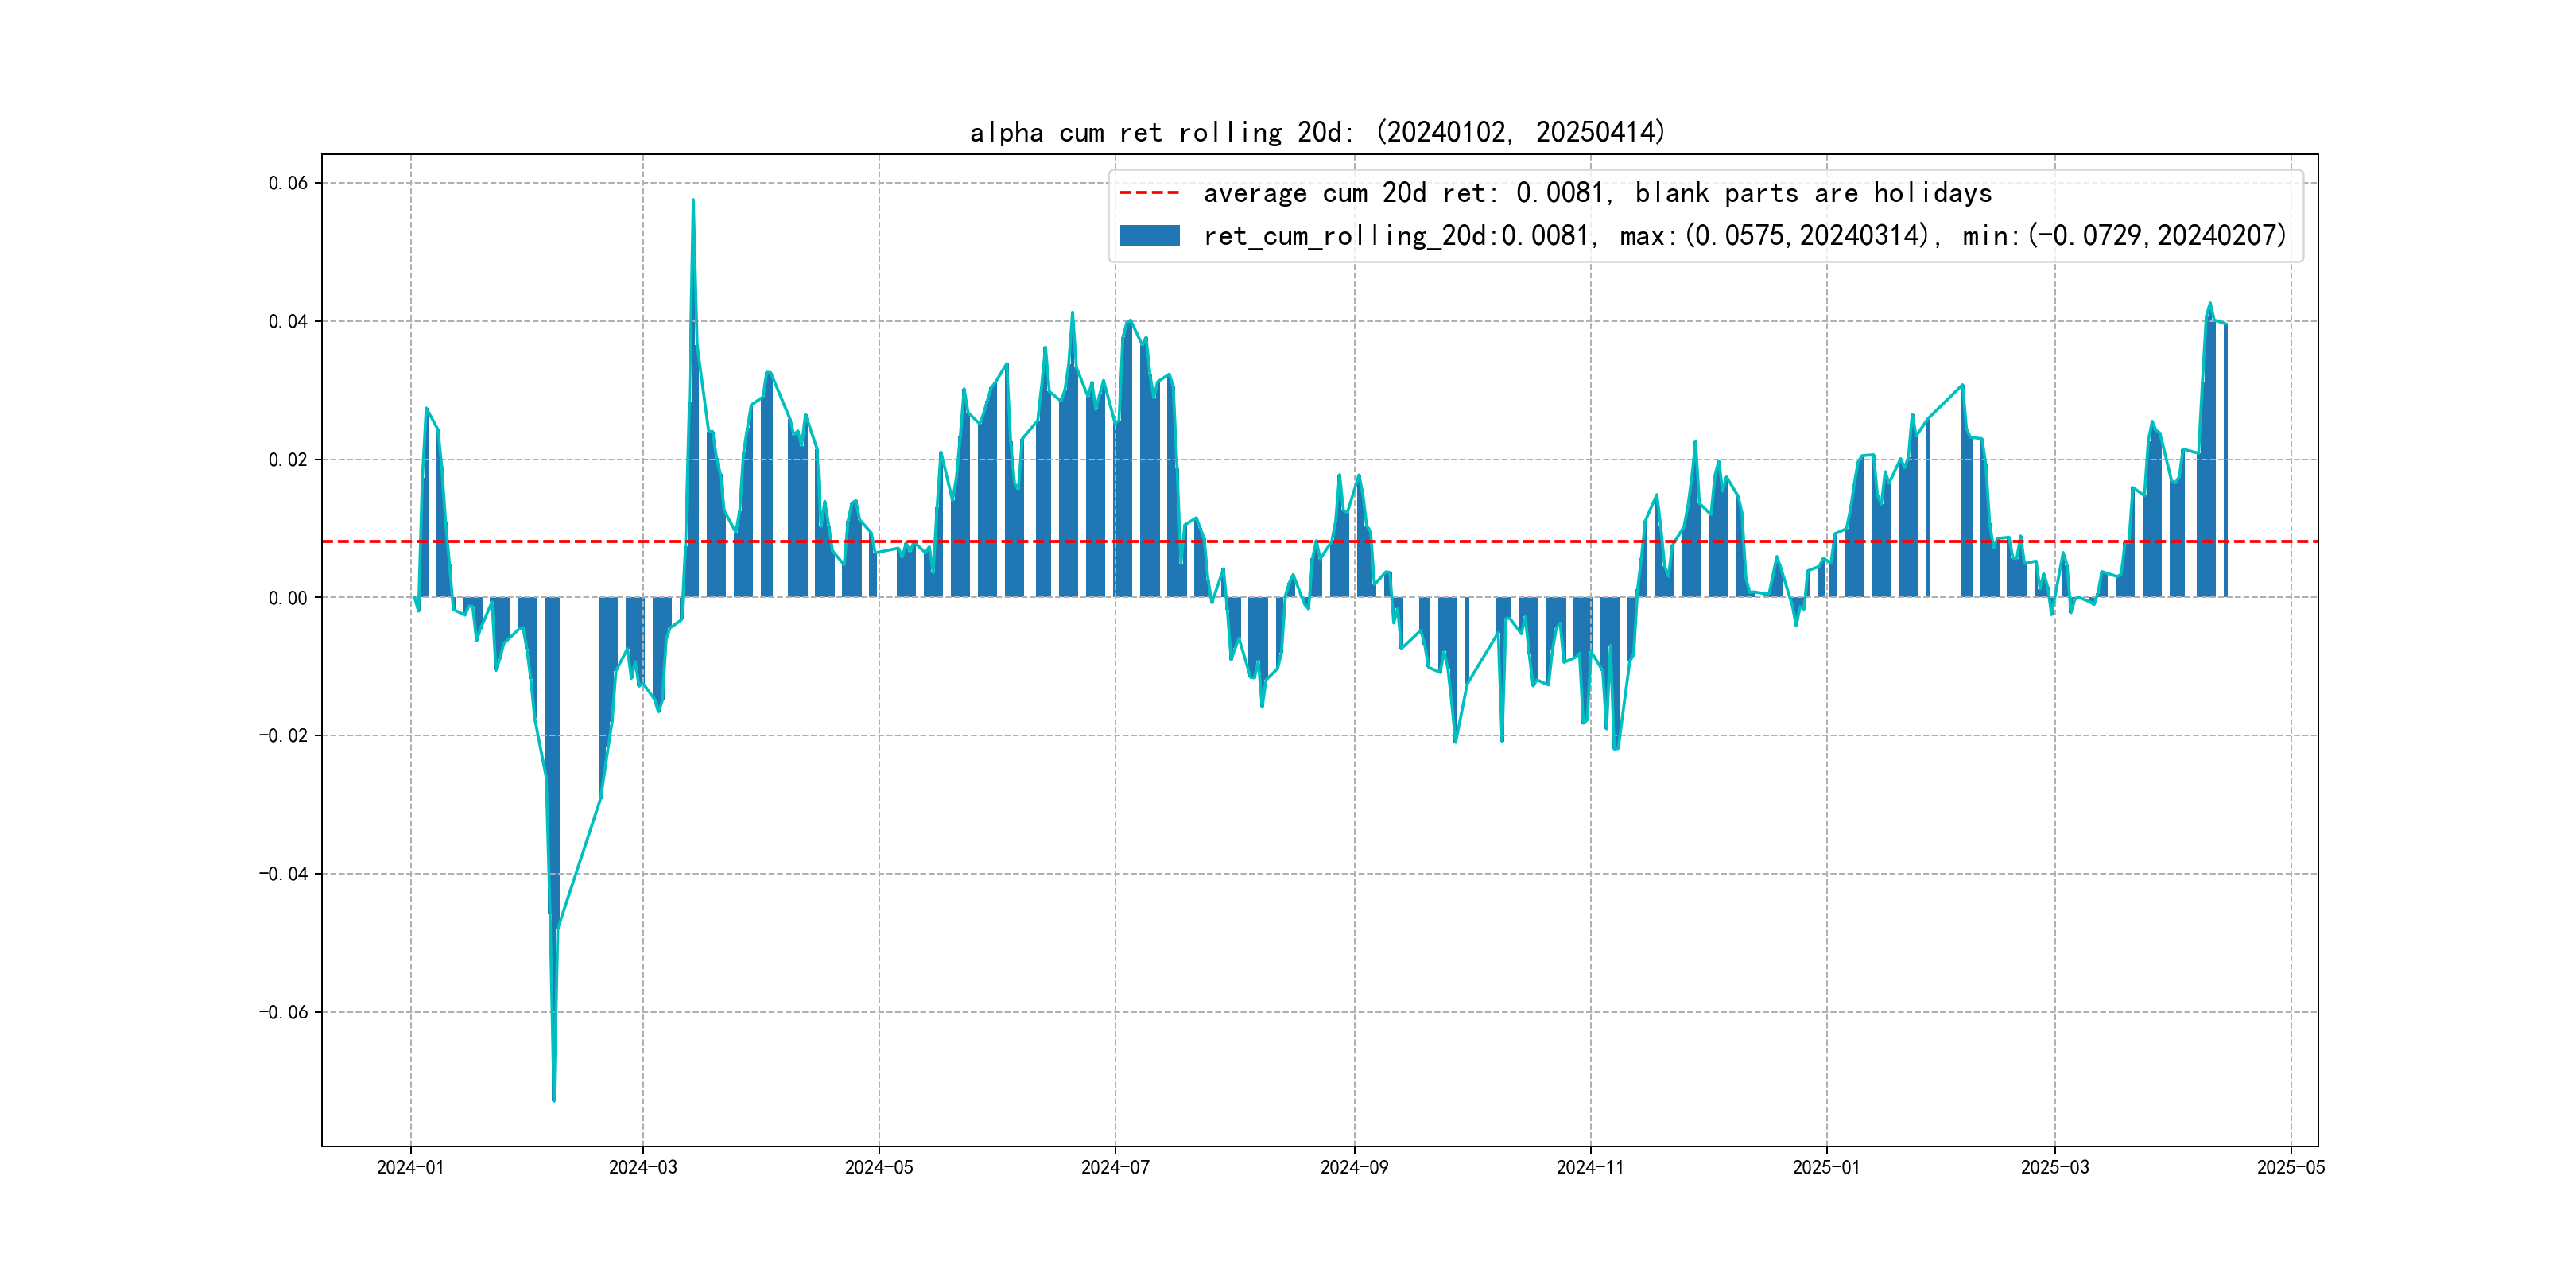Screen dimensions: 2576x1288
Task: Click the -0.04 y-axis tick label
Action: coord(284,874)
